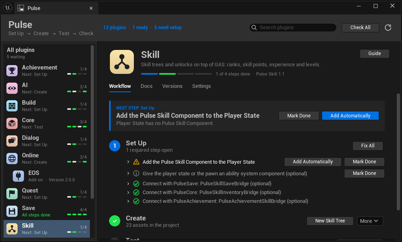Switch to the Versions tab
The width and height of the screenshot is (402, 242).
pos(172,86)
